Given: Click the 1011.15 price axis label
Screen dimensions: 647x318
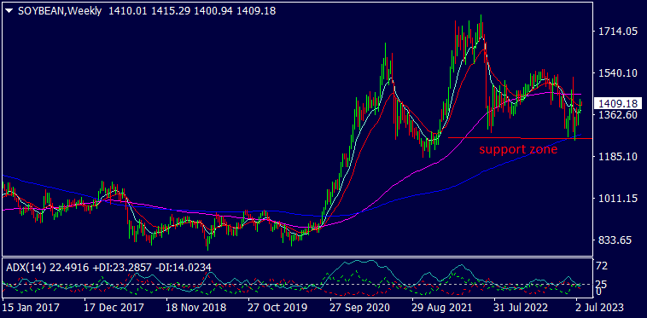Looking at the screenshot, I should (618, 198).
